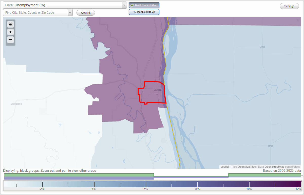Image resolution: width=304 pixels, height=195 pixels.
Task: Select % change since 2k option
Action: 144,12
